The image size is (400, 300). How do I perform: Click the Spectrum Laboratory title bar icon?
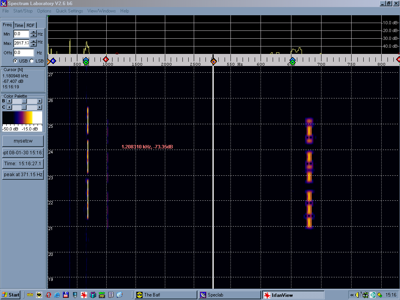point(4,3)
